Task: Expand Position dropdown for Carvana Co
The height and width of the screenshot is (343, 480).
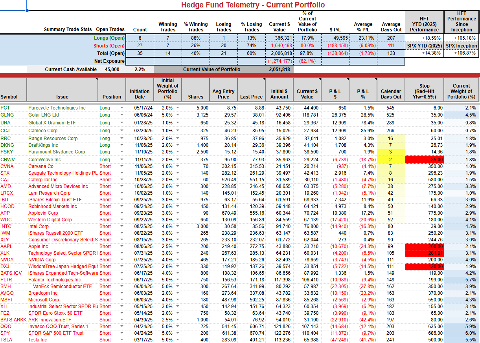Action: [121, 166]
